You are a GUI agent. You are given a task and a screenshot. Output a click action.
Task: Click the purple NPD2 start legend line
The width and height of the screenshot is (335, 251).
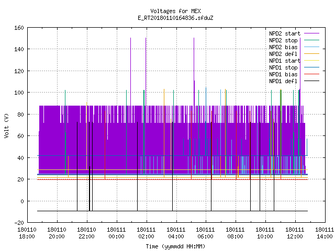coord(311,33)
